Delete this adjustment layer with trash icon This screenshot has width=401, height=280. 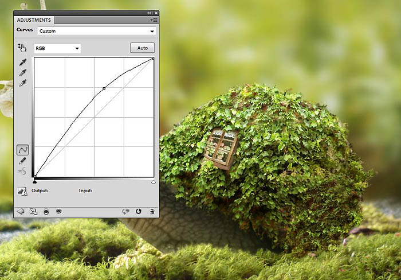pos(152,211)
